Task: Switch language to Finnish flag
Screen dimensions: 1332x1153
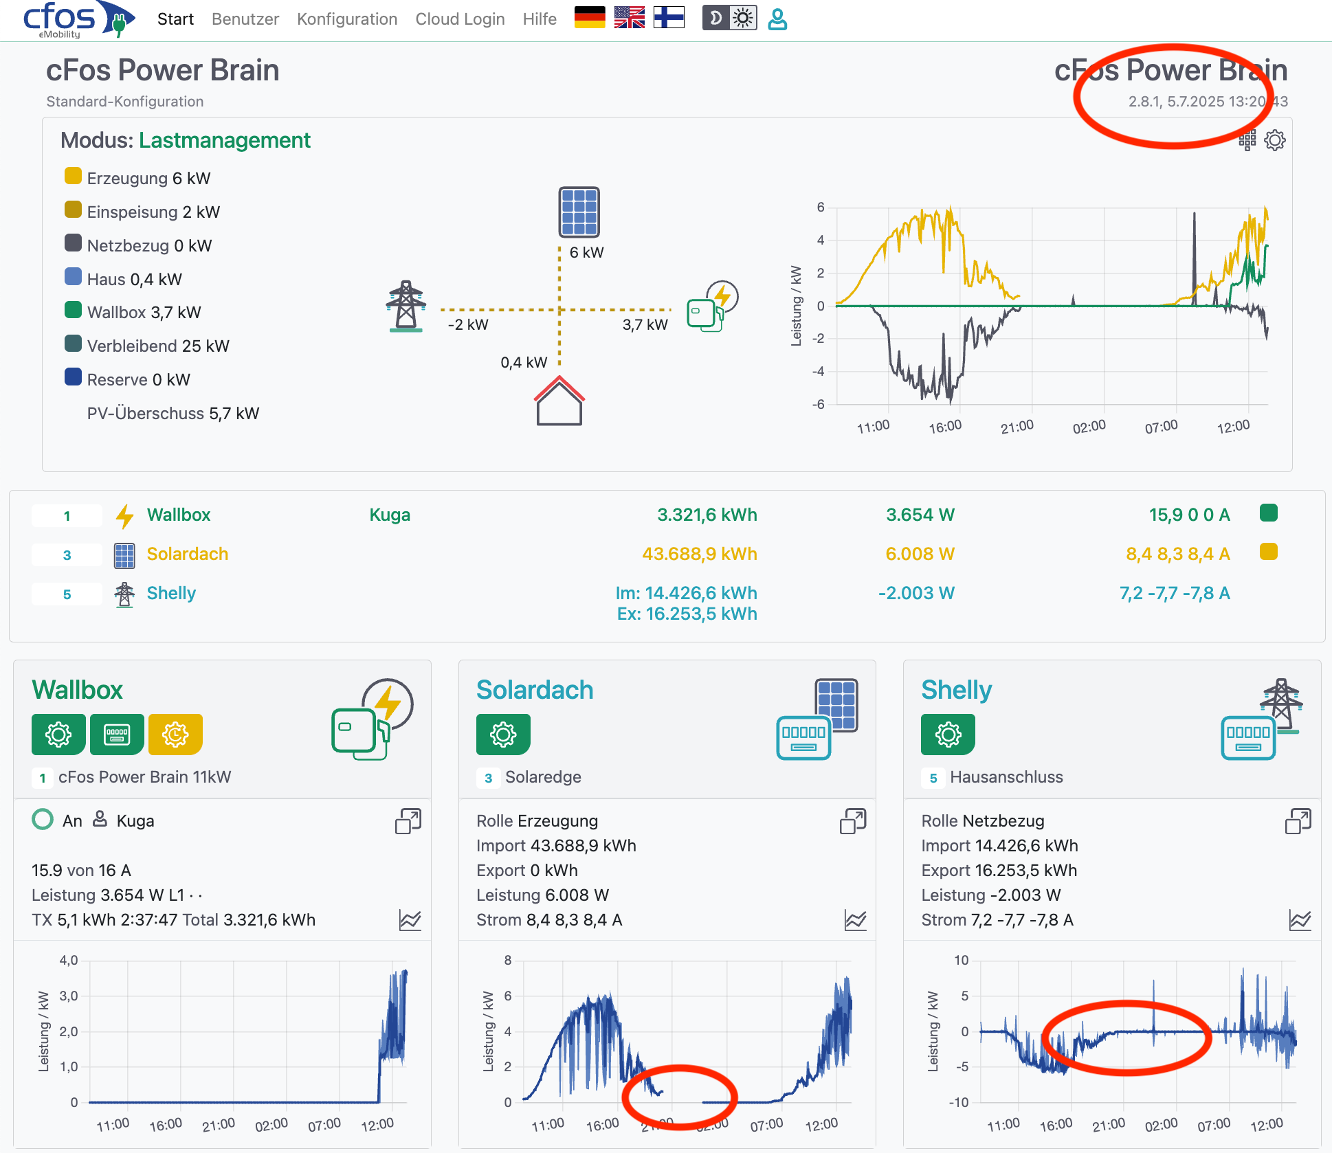Action: click(x=669, y=17)
